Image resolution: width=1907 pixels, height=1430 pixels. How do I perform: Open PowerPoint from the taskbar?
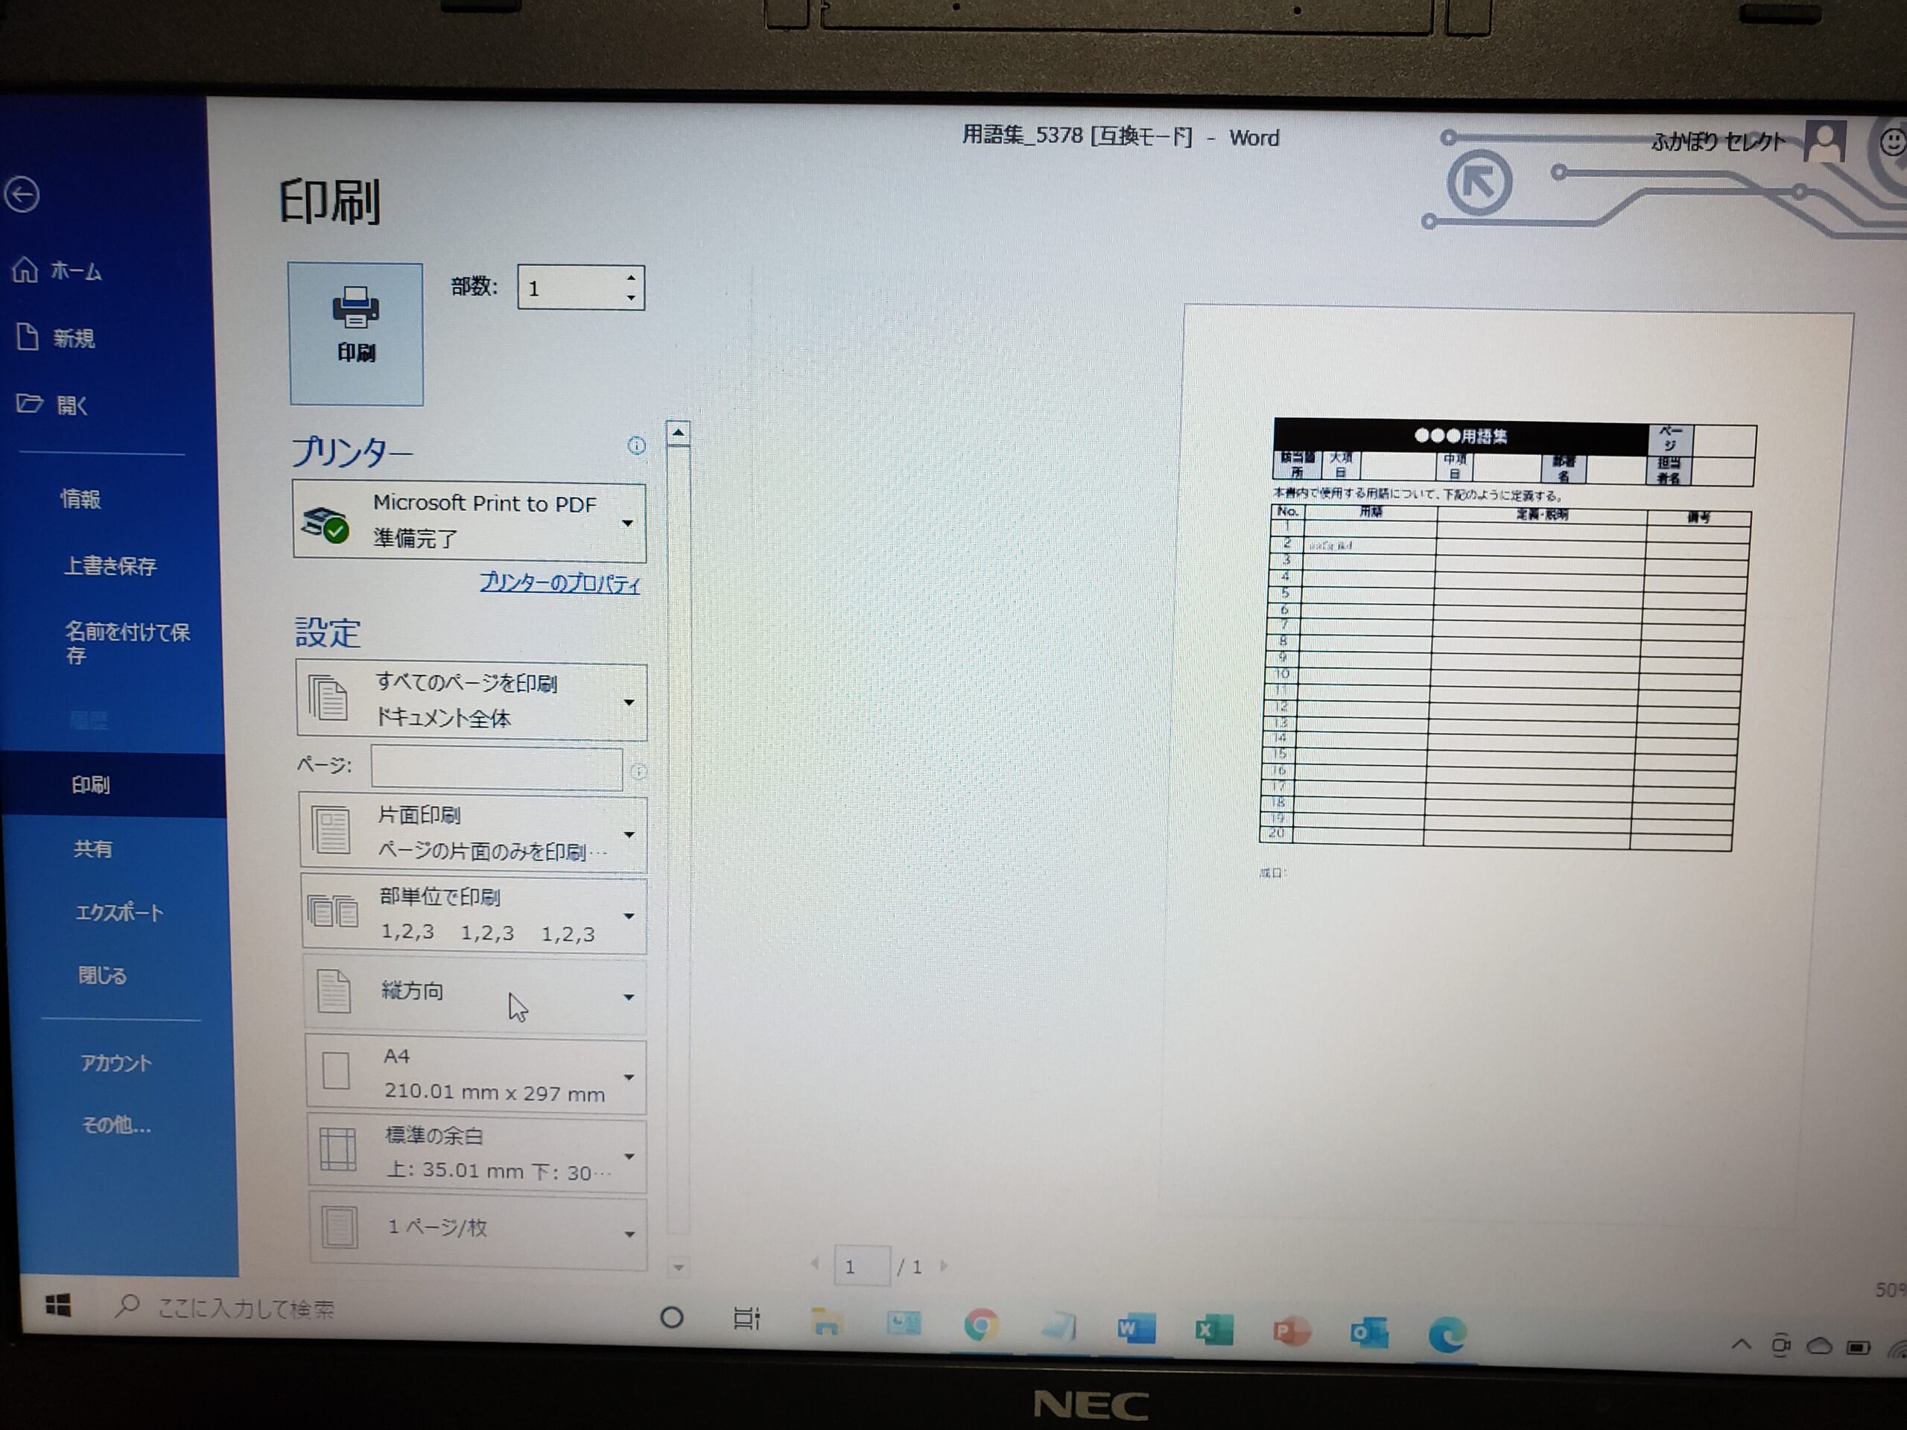tap(1291, 1332)
